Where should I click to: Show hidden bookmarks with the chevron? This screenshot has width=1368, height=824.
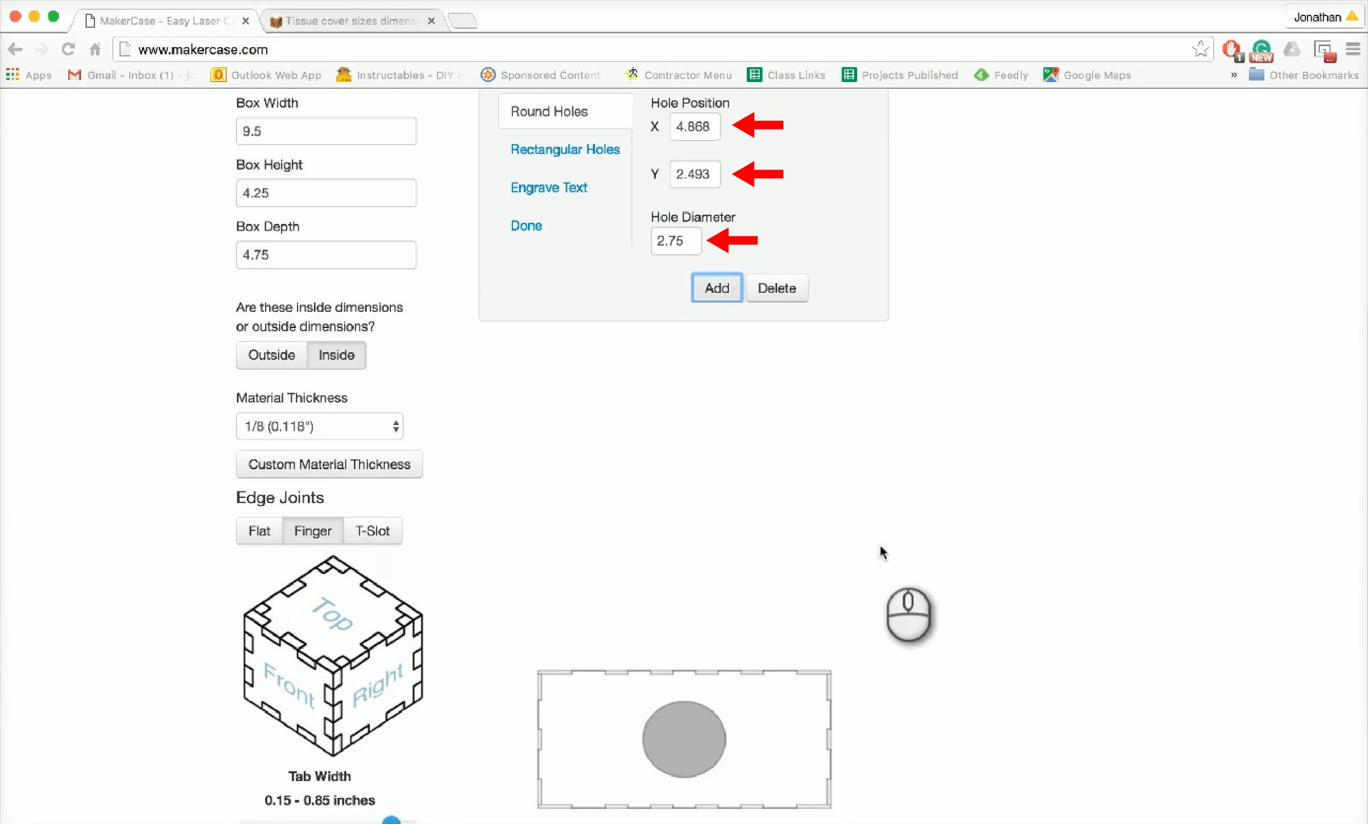point(1234,75)
